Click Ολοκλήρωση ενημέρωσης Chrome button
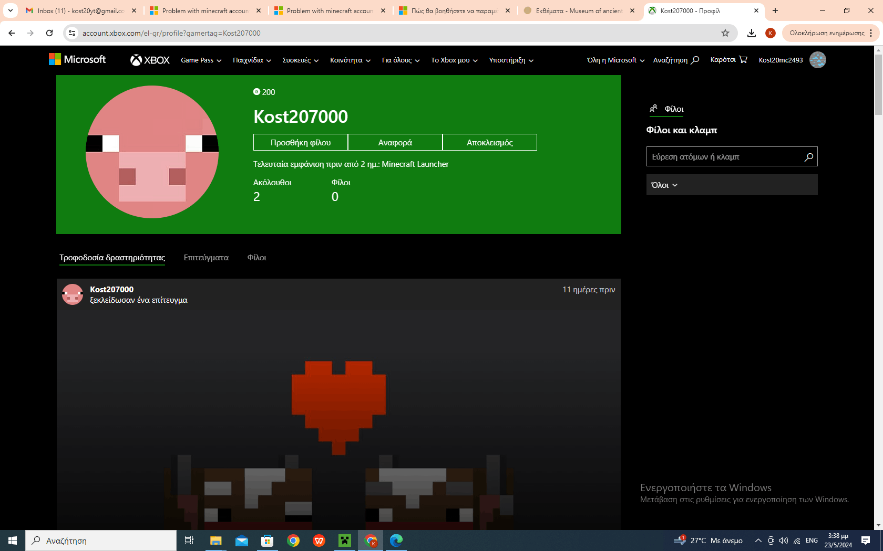Viewport: 883px width, 551px height. tap(827, 33)
